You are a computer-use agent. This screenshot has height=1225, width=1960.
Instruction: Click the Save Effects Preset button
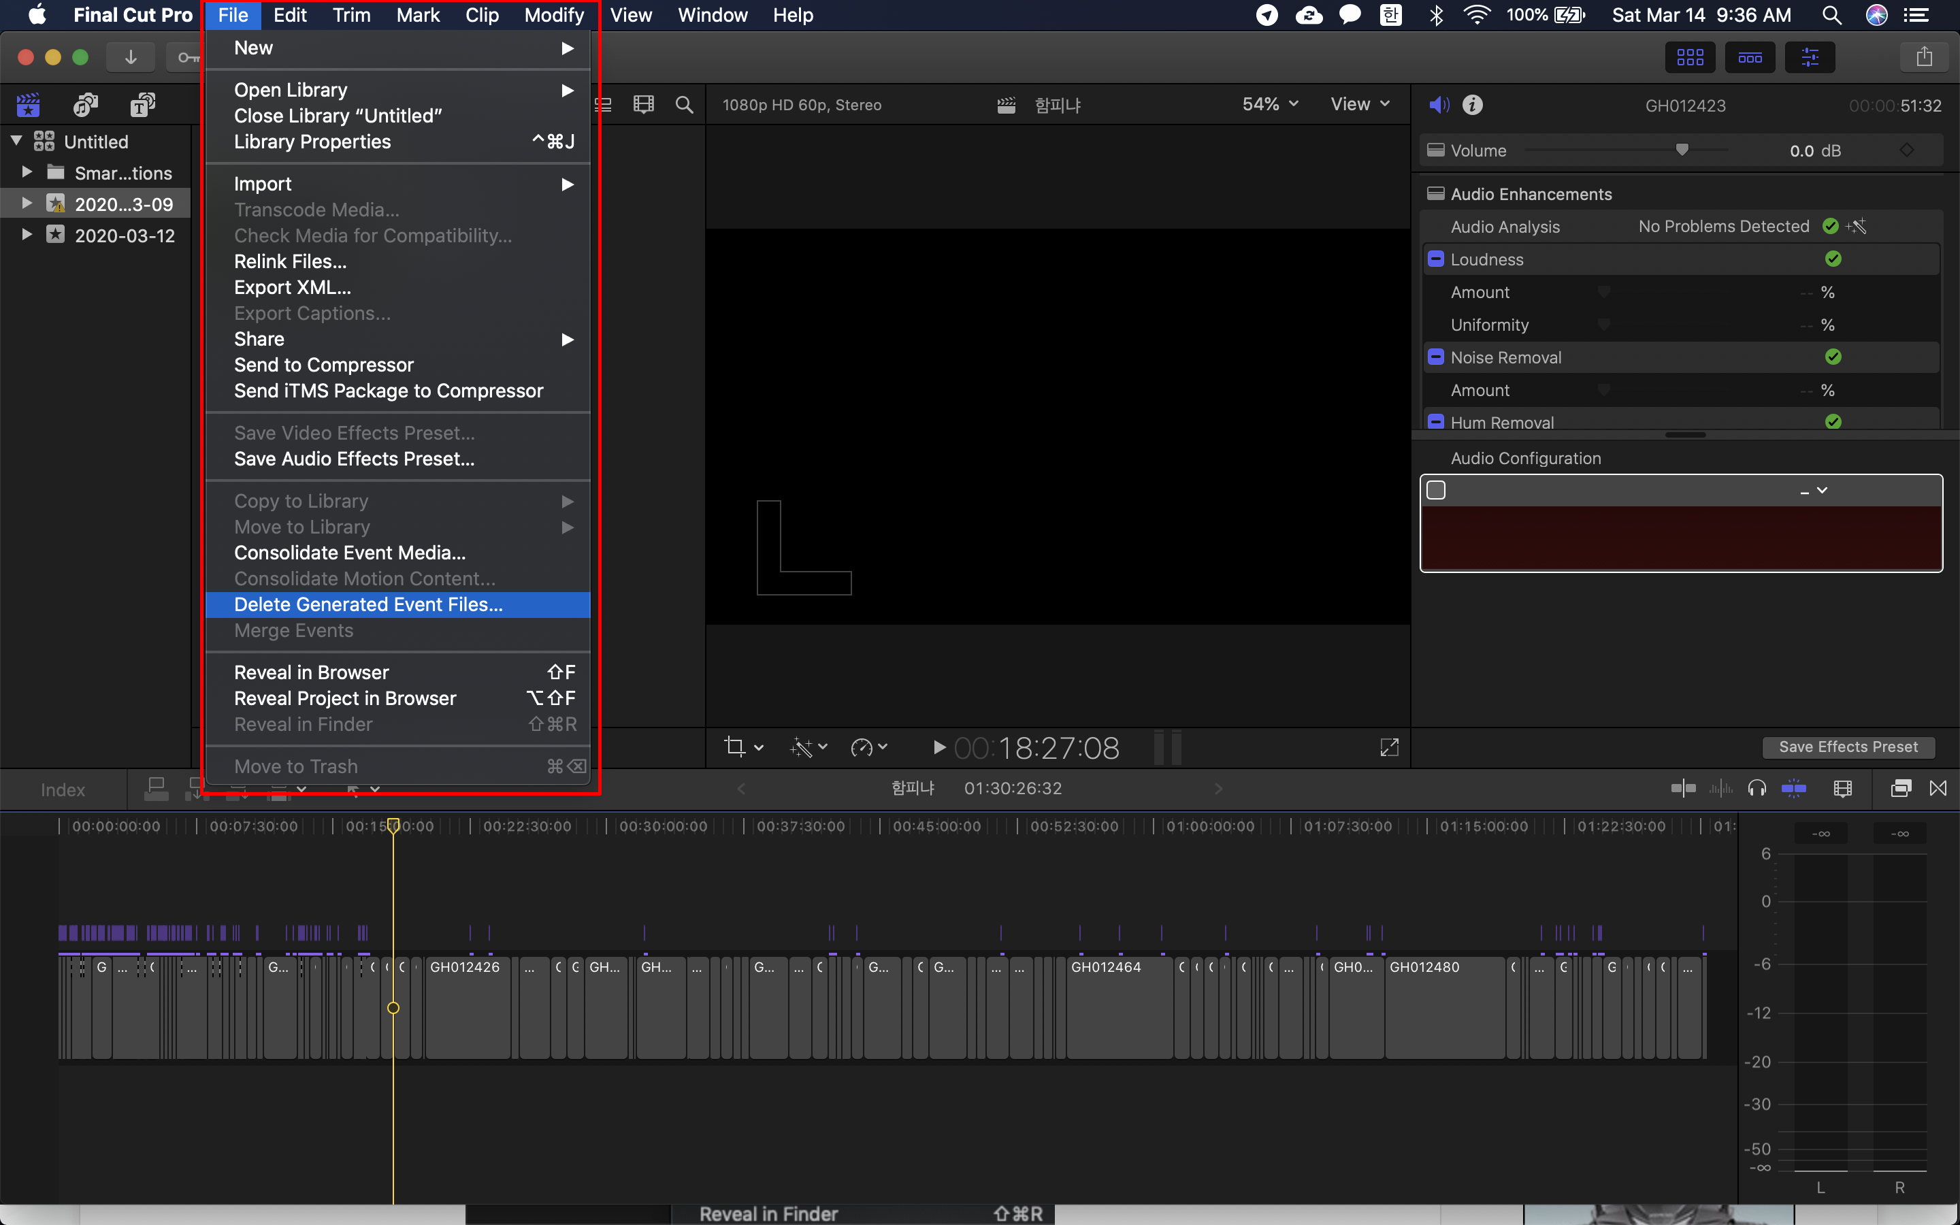(x=1848, y=747)
